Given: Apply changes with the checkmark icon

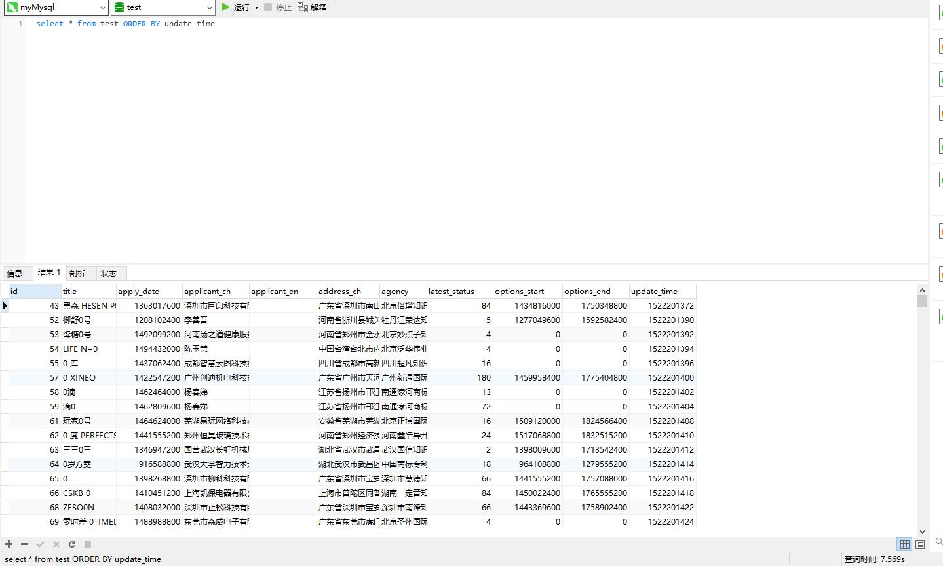Looking at the screenshot, I should pyautogui.click(x=40, y=544).
